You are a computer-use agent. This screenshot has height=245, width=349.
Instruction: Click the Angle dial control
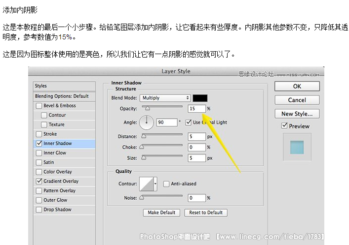point(147,122)
